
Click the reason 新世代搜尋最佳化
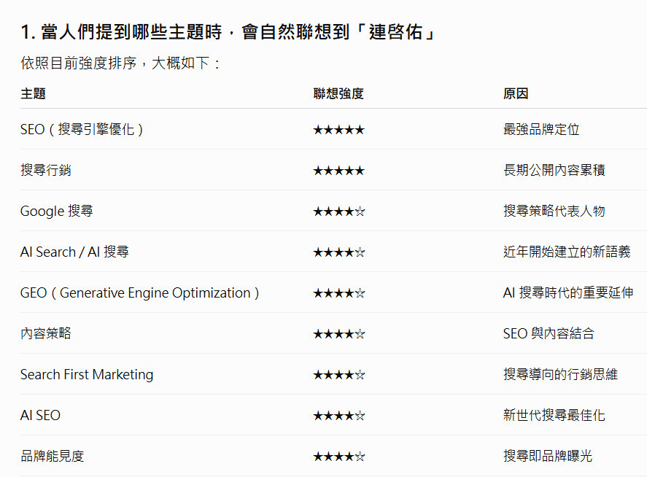click(x=554, y=415)
